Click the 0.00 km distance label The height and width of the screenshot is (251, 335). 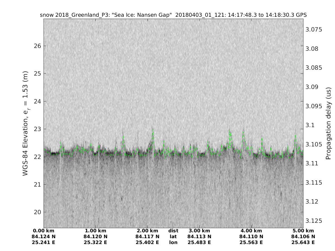click(x=44, y=231)
